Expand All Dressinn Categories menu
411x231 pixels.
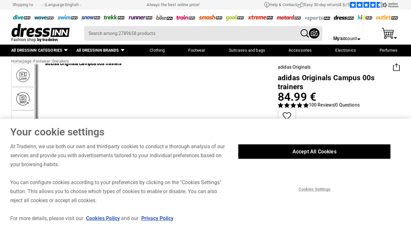click(40, 50)
